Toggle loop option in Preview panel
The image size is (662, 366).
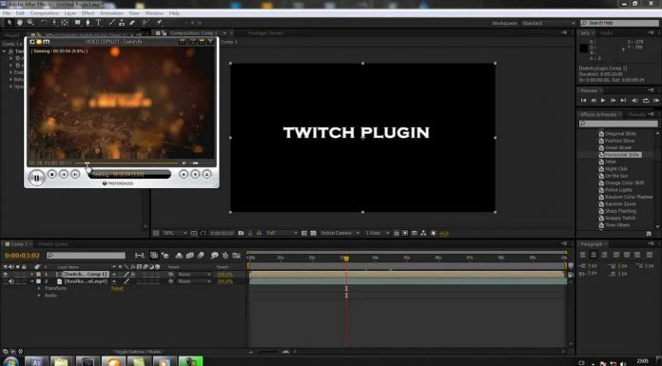(x=646, y=101)
